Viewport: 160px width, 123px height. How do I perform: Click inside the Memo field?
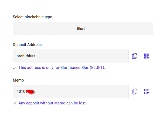point(71,92)
